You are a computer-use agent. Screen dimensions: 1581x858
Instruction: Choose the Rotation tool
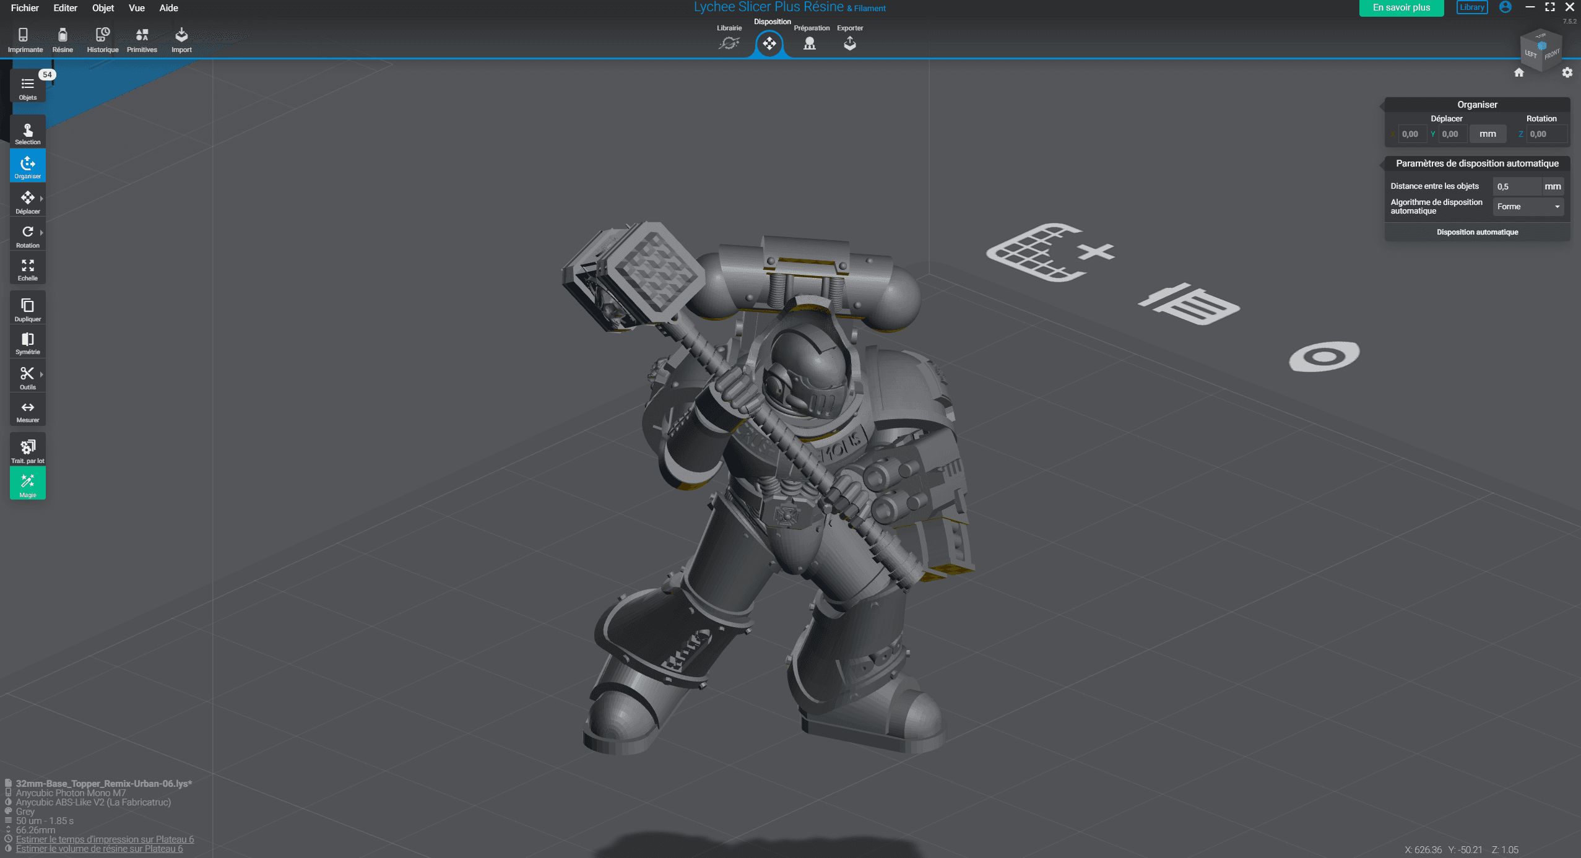tap(27, 235)
